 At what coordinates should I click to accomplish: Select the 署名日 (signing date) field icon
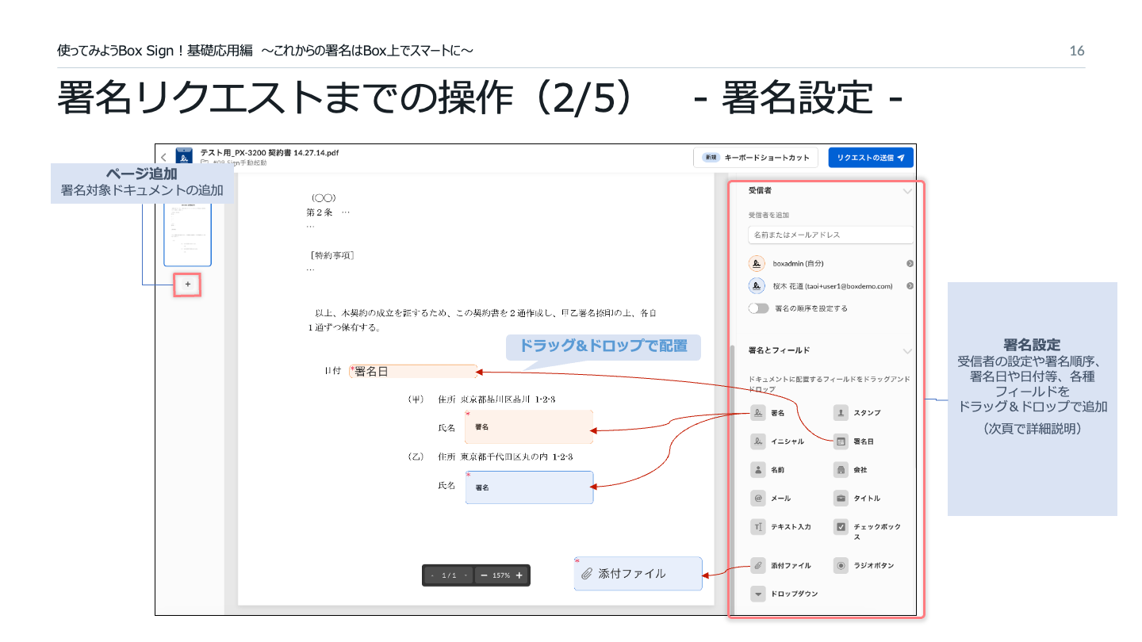tap(842, 441)
